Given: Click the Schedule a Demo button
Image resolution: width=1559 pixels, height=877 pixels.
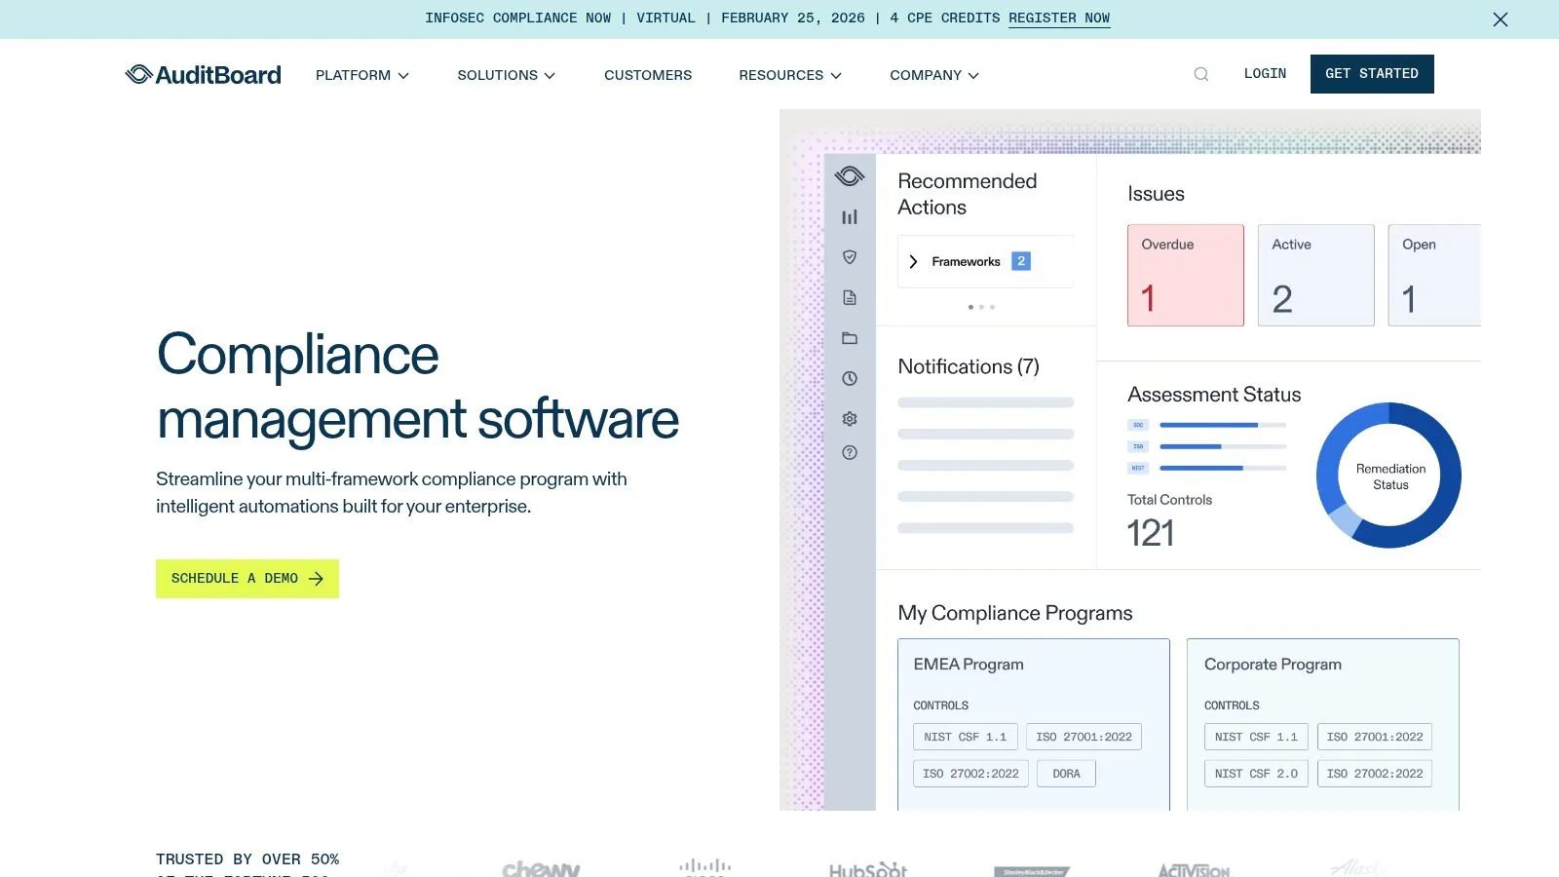Looking at the screenshot, I should click(247, 578).
